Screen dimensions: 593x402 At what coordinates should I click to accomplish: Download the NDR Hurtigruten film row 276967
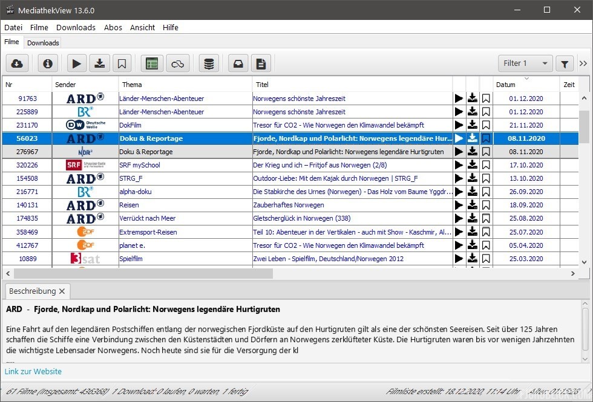tap(473, 152)
